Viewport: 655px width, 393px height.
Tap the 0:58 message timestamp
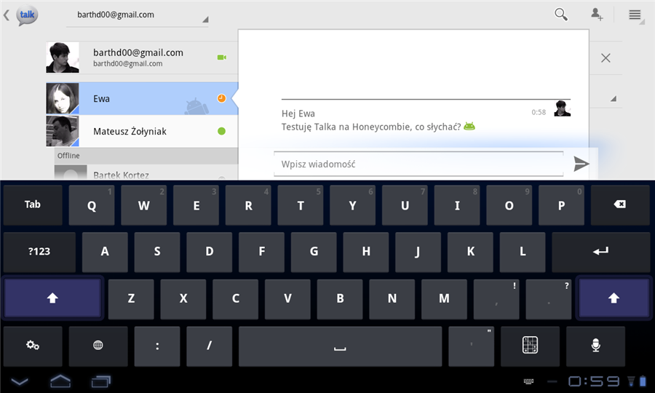click(539, 112)
